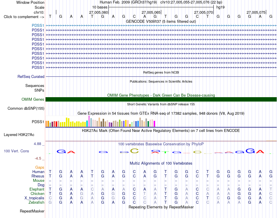Click the tall yellow bars in GTEx chart

click(68, 122)
